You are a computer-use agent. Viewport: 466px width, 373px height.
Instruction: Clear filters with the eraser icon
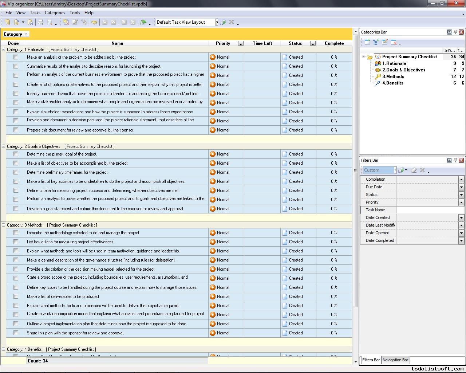click(x=414, y=170)
